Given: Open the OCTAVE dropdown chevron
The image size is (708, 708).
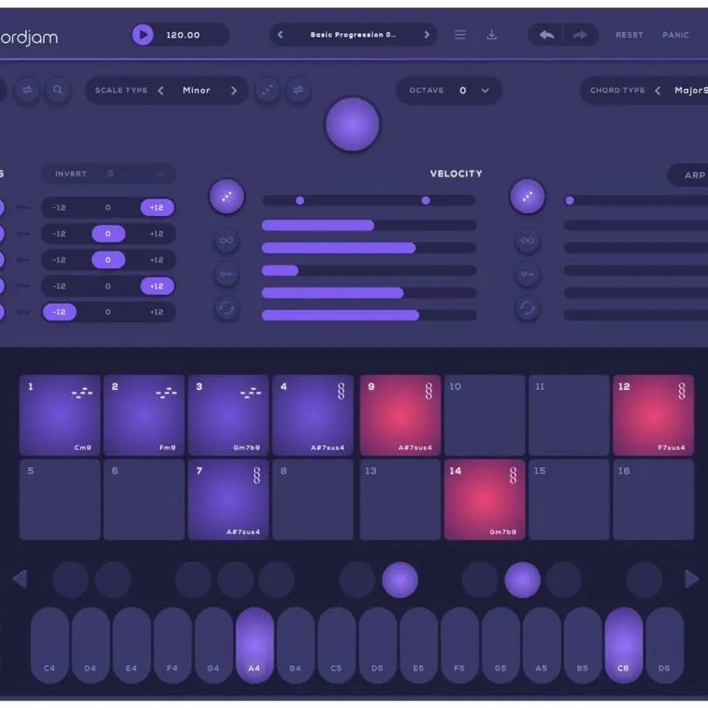Looking at the screenshot, I should pyautogui.click(x=485, y=90).
